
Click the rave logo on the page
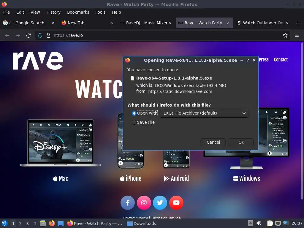[x=38, y=61]
